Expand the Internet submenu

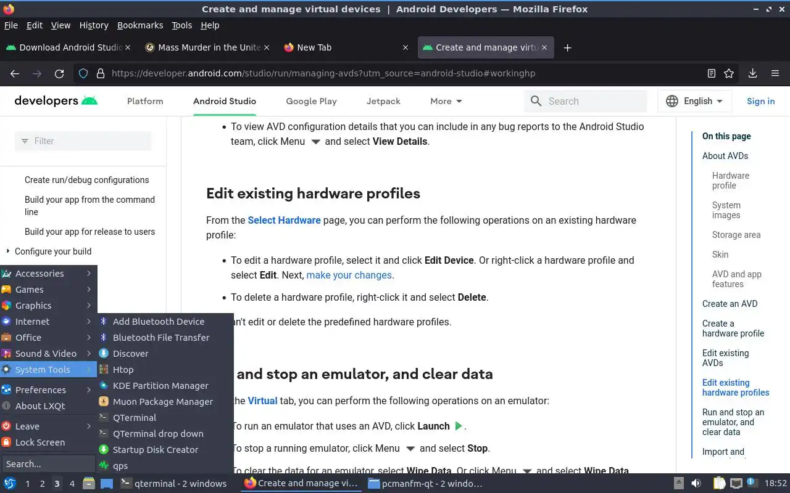pos(49,322)
